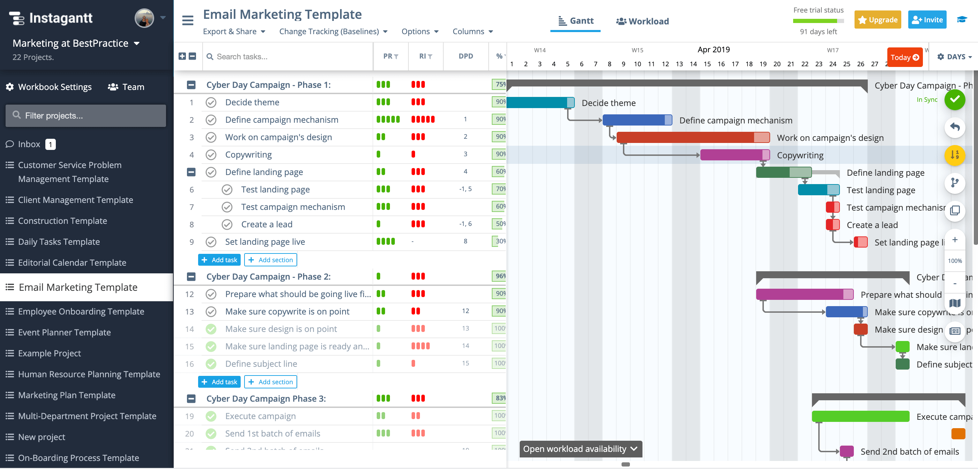The width and height of the screenshot is (978, 470).
Task: Toggle collapse Cyber Day Campaign Phase 2
Action: point(191,276)
